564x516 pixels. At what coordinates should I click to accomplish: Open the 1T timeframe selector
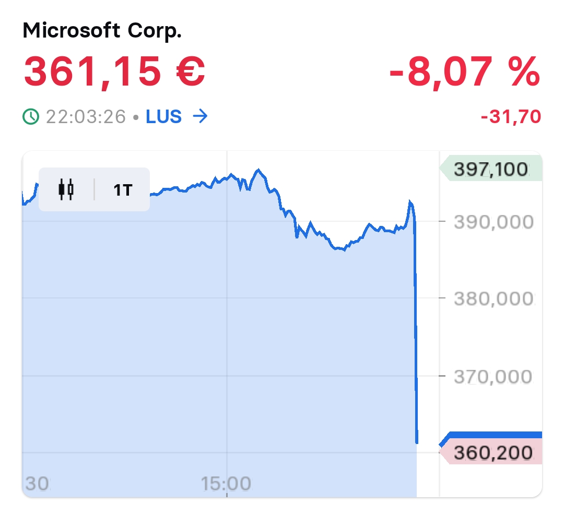pos(123,190)
